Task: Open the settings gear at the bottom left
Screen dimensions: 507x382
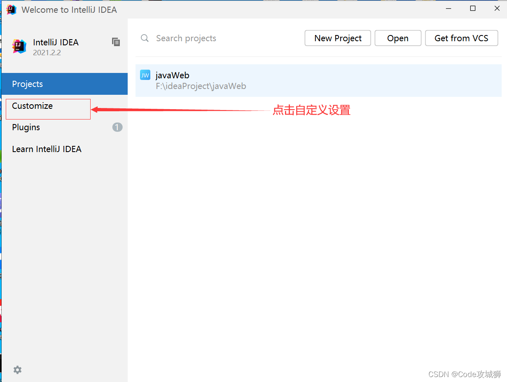Action: (x=17, y=370)
